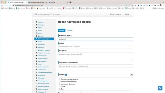Switch to the Общее tab
This screenshot has height=93, width=165.
62,30
